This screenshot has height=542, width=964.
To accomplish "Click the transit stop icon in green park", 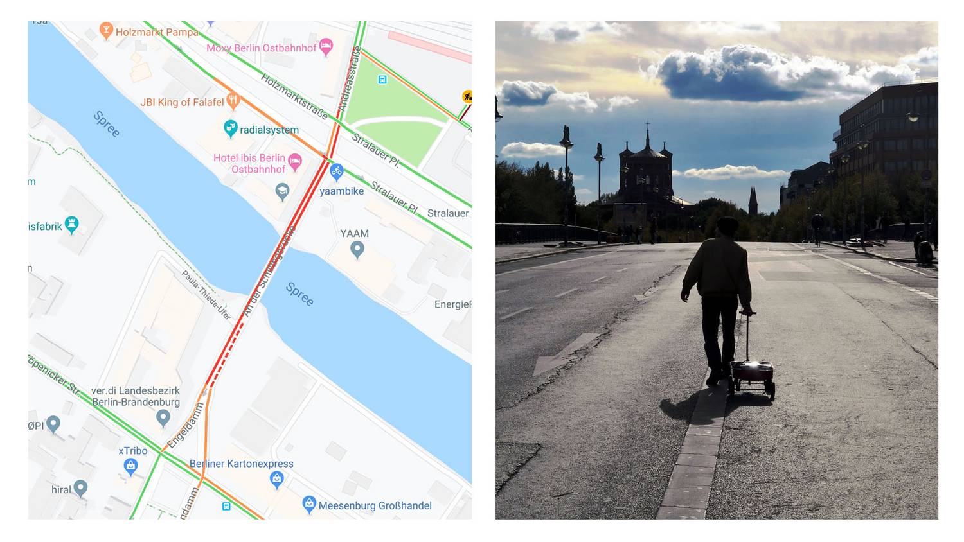I will (382, 80).
